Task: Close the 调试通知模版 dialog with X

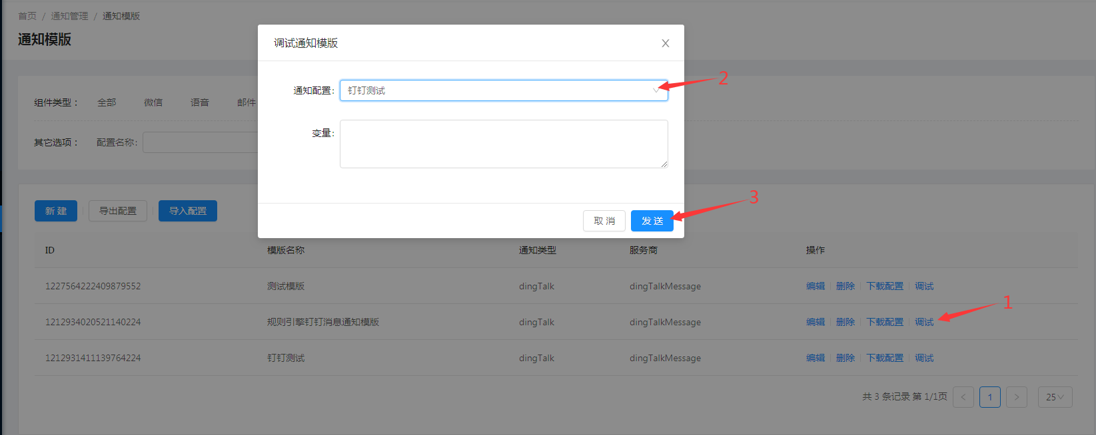Action: click(x=665, y=43)
